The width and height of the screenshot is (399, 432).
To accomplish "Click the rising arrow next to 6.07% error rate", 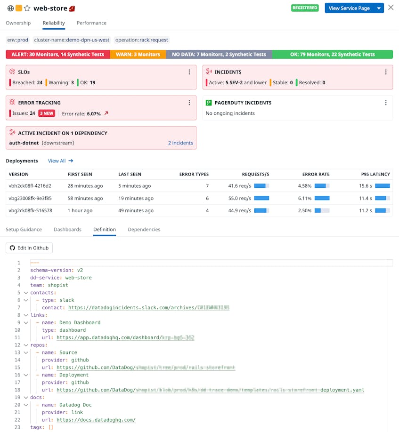I will 106,113.
